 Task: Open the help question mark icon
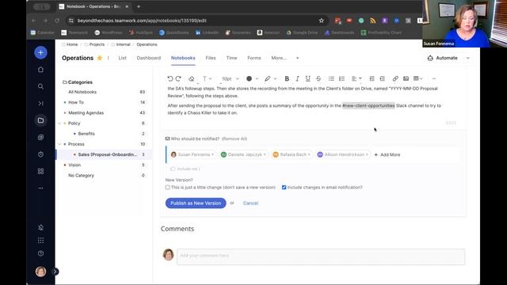coord(40,253)
